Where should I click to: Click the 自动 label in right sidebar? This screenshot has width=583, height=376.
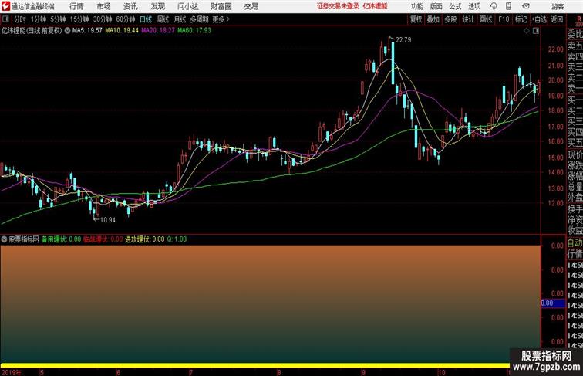pos(575,242)
